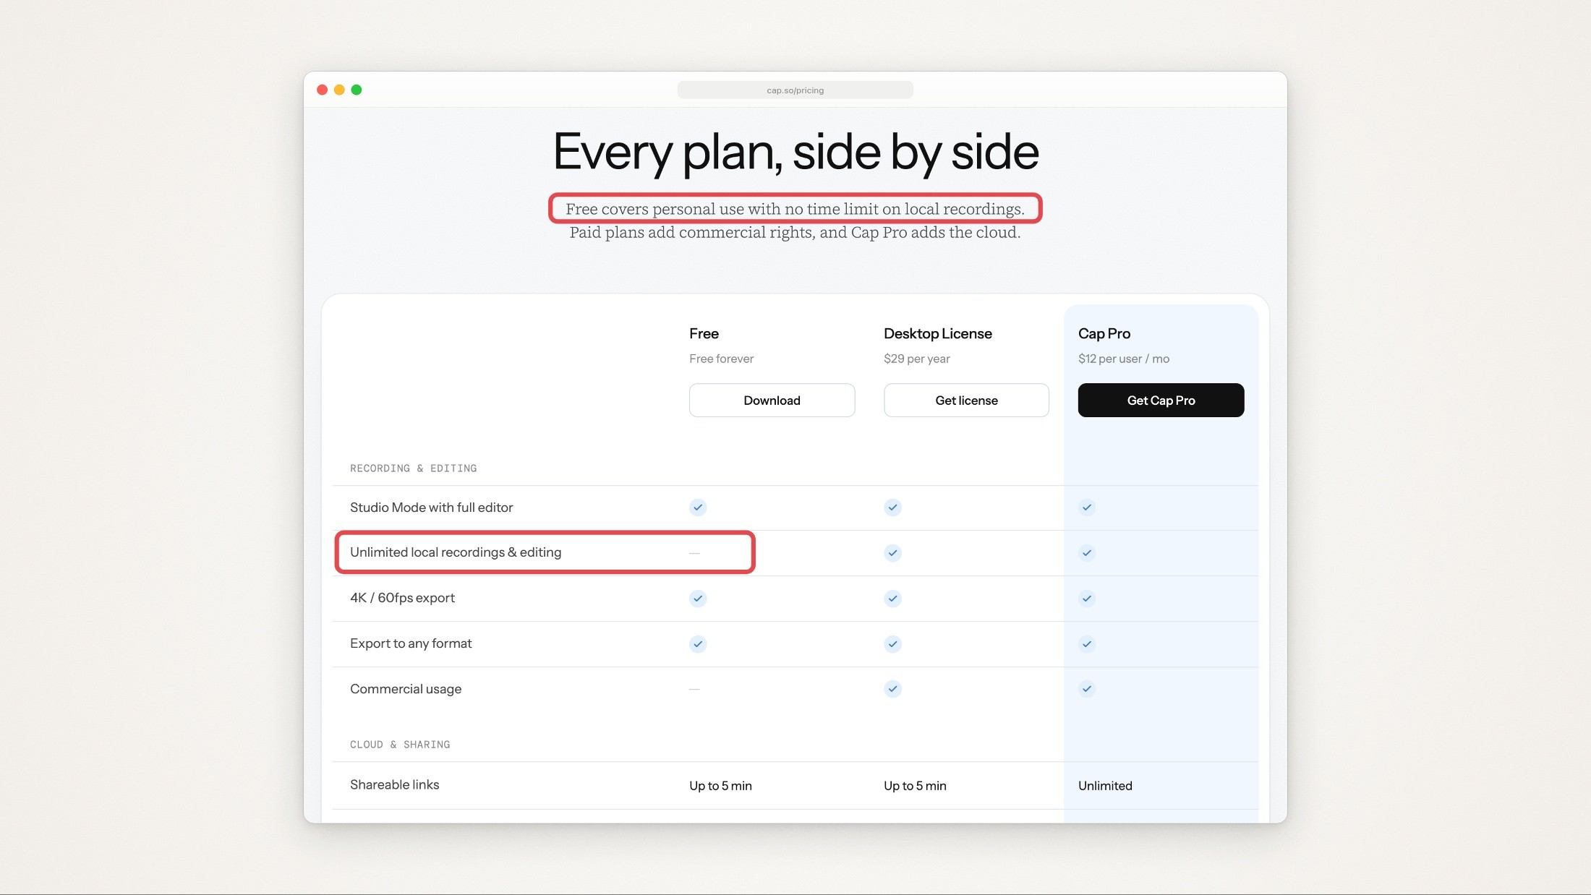Click the 'Unlimited local recordings & editing' label
The image size is (1591, 895).
456,552
